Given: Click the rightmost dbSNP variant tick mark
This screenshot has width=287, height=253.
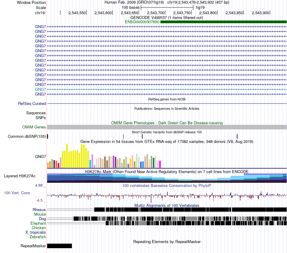Looking at the screenshot, I should pos(237,137).
